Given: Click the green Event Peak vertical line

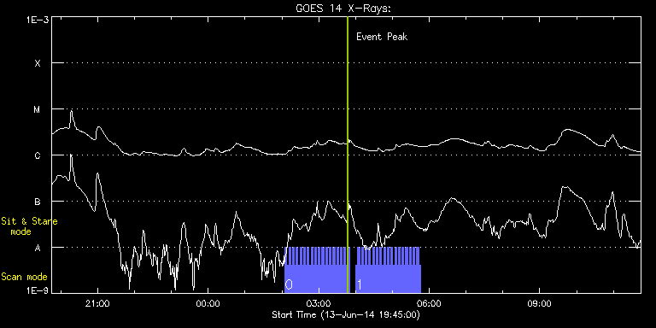Looking at the screenshot, I should coord(348,155).
